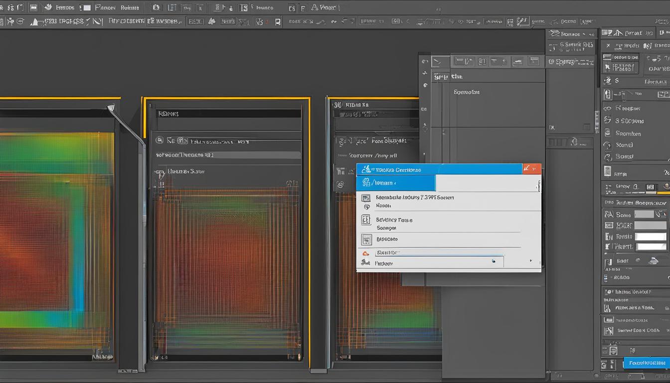
Task: Enable the checkbox beside Bescoute in the dialog
Action: tap(366, 239)
